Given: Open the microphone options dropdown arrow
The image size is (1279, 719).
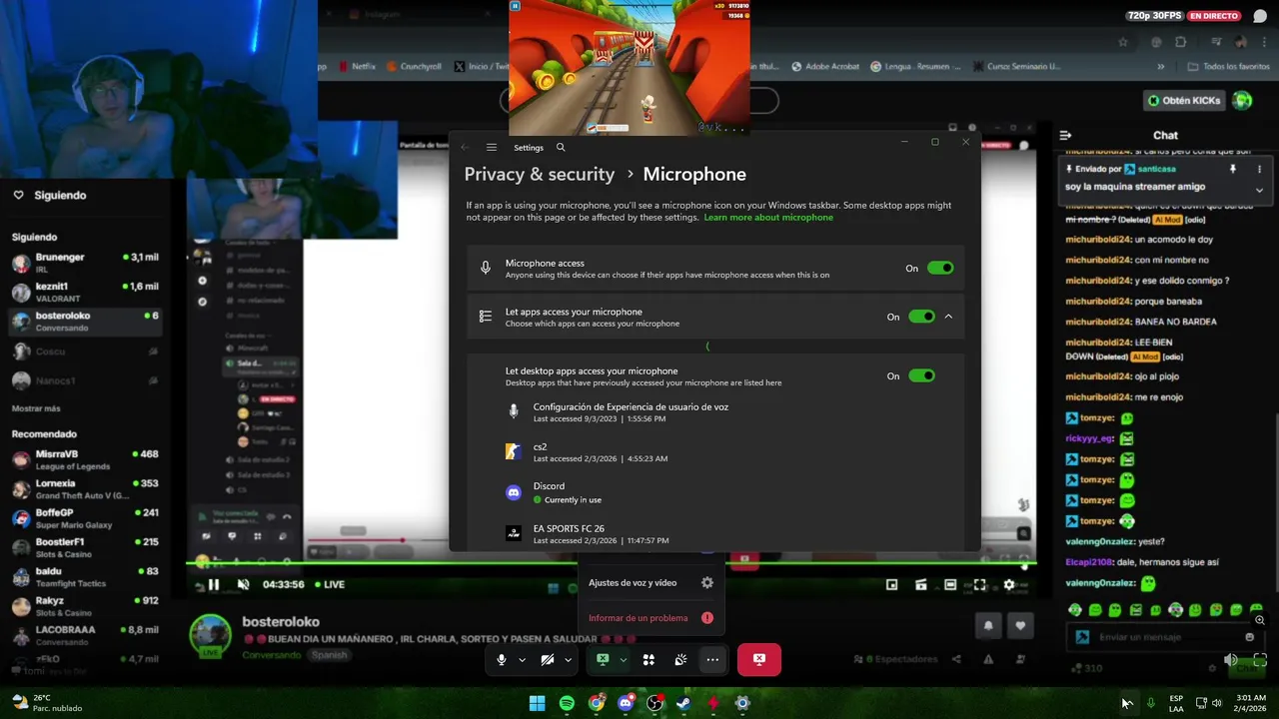Looking at the screenshot, I should tap(522, 660).
